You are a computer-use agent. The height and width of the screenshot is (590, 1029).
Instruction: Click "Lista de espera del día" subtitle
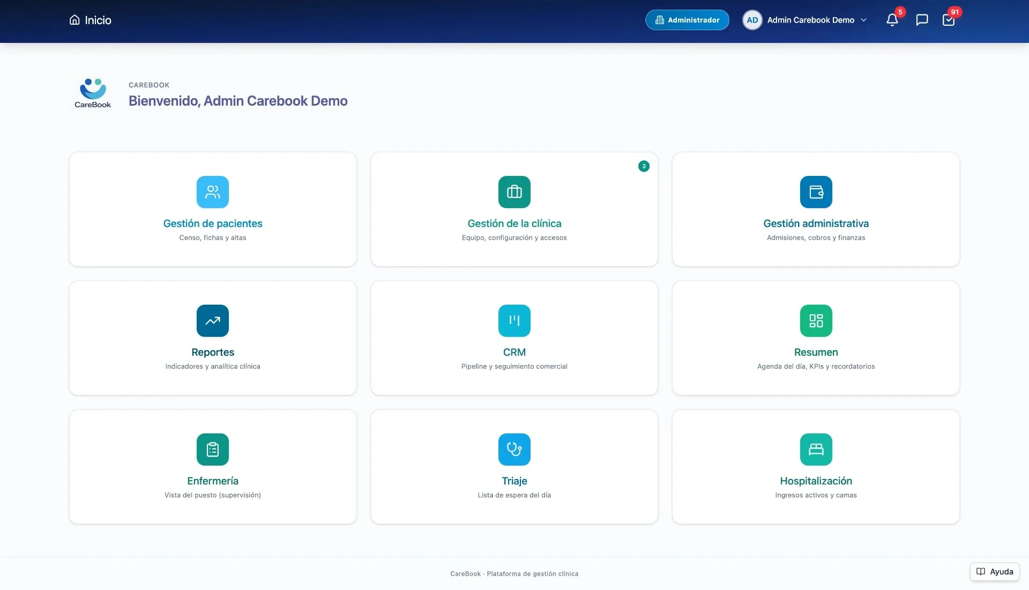[x=514, y=495]
